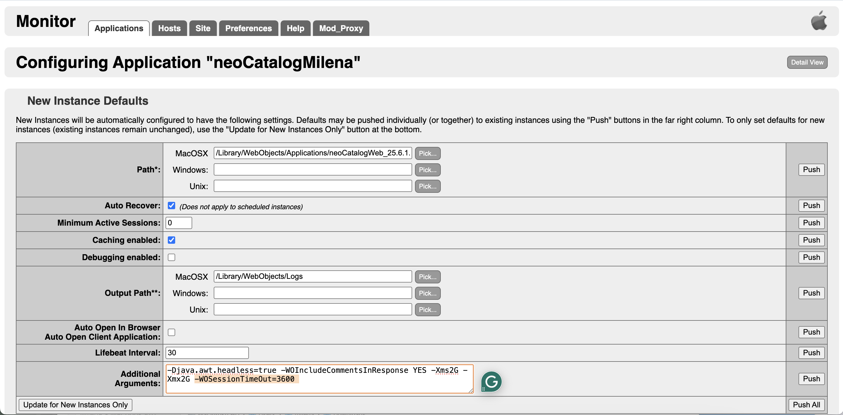
Task: Open Pick for MacOSX Output Path
Action: (x=427, y=277)
